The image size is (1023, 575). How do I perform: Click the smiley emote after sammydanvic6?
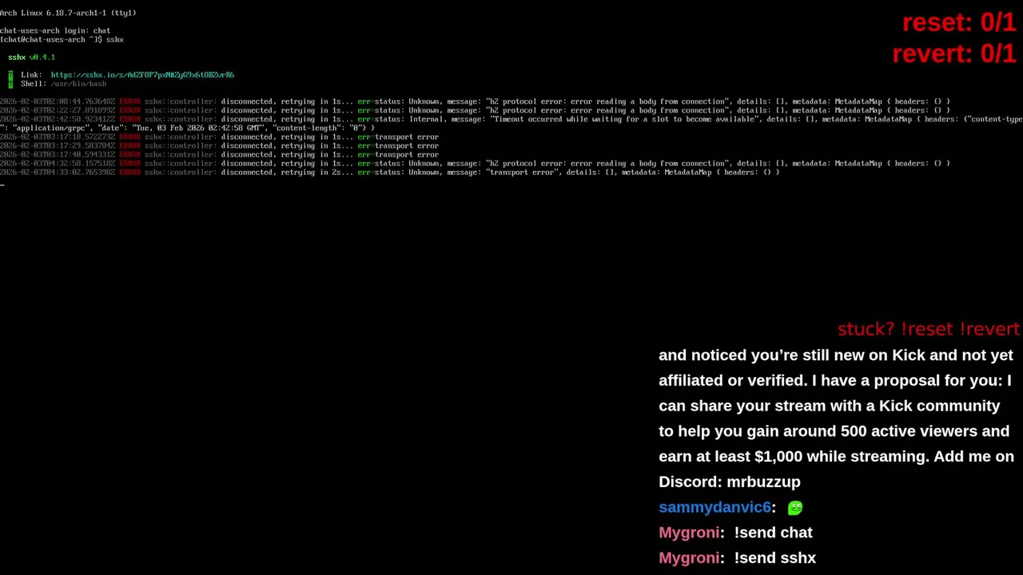[794, 508]
